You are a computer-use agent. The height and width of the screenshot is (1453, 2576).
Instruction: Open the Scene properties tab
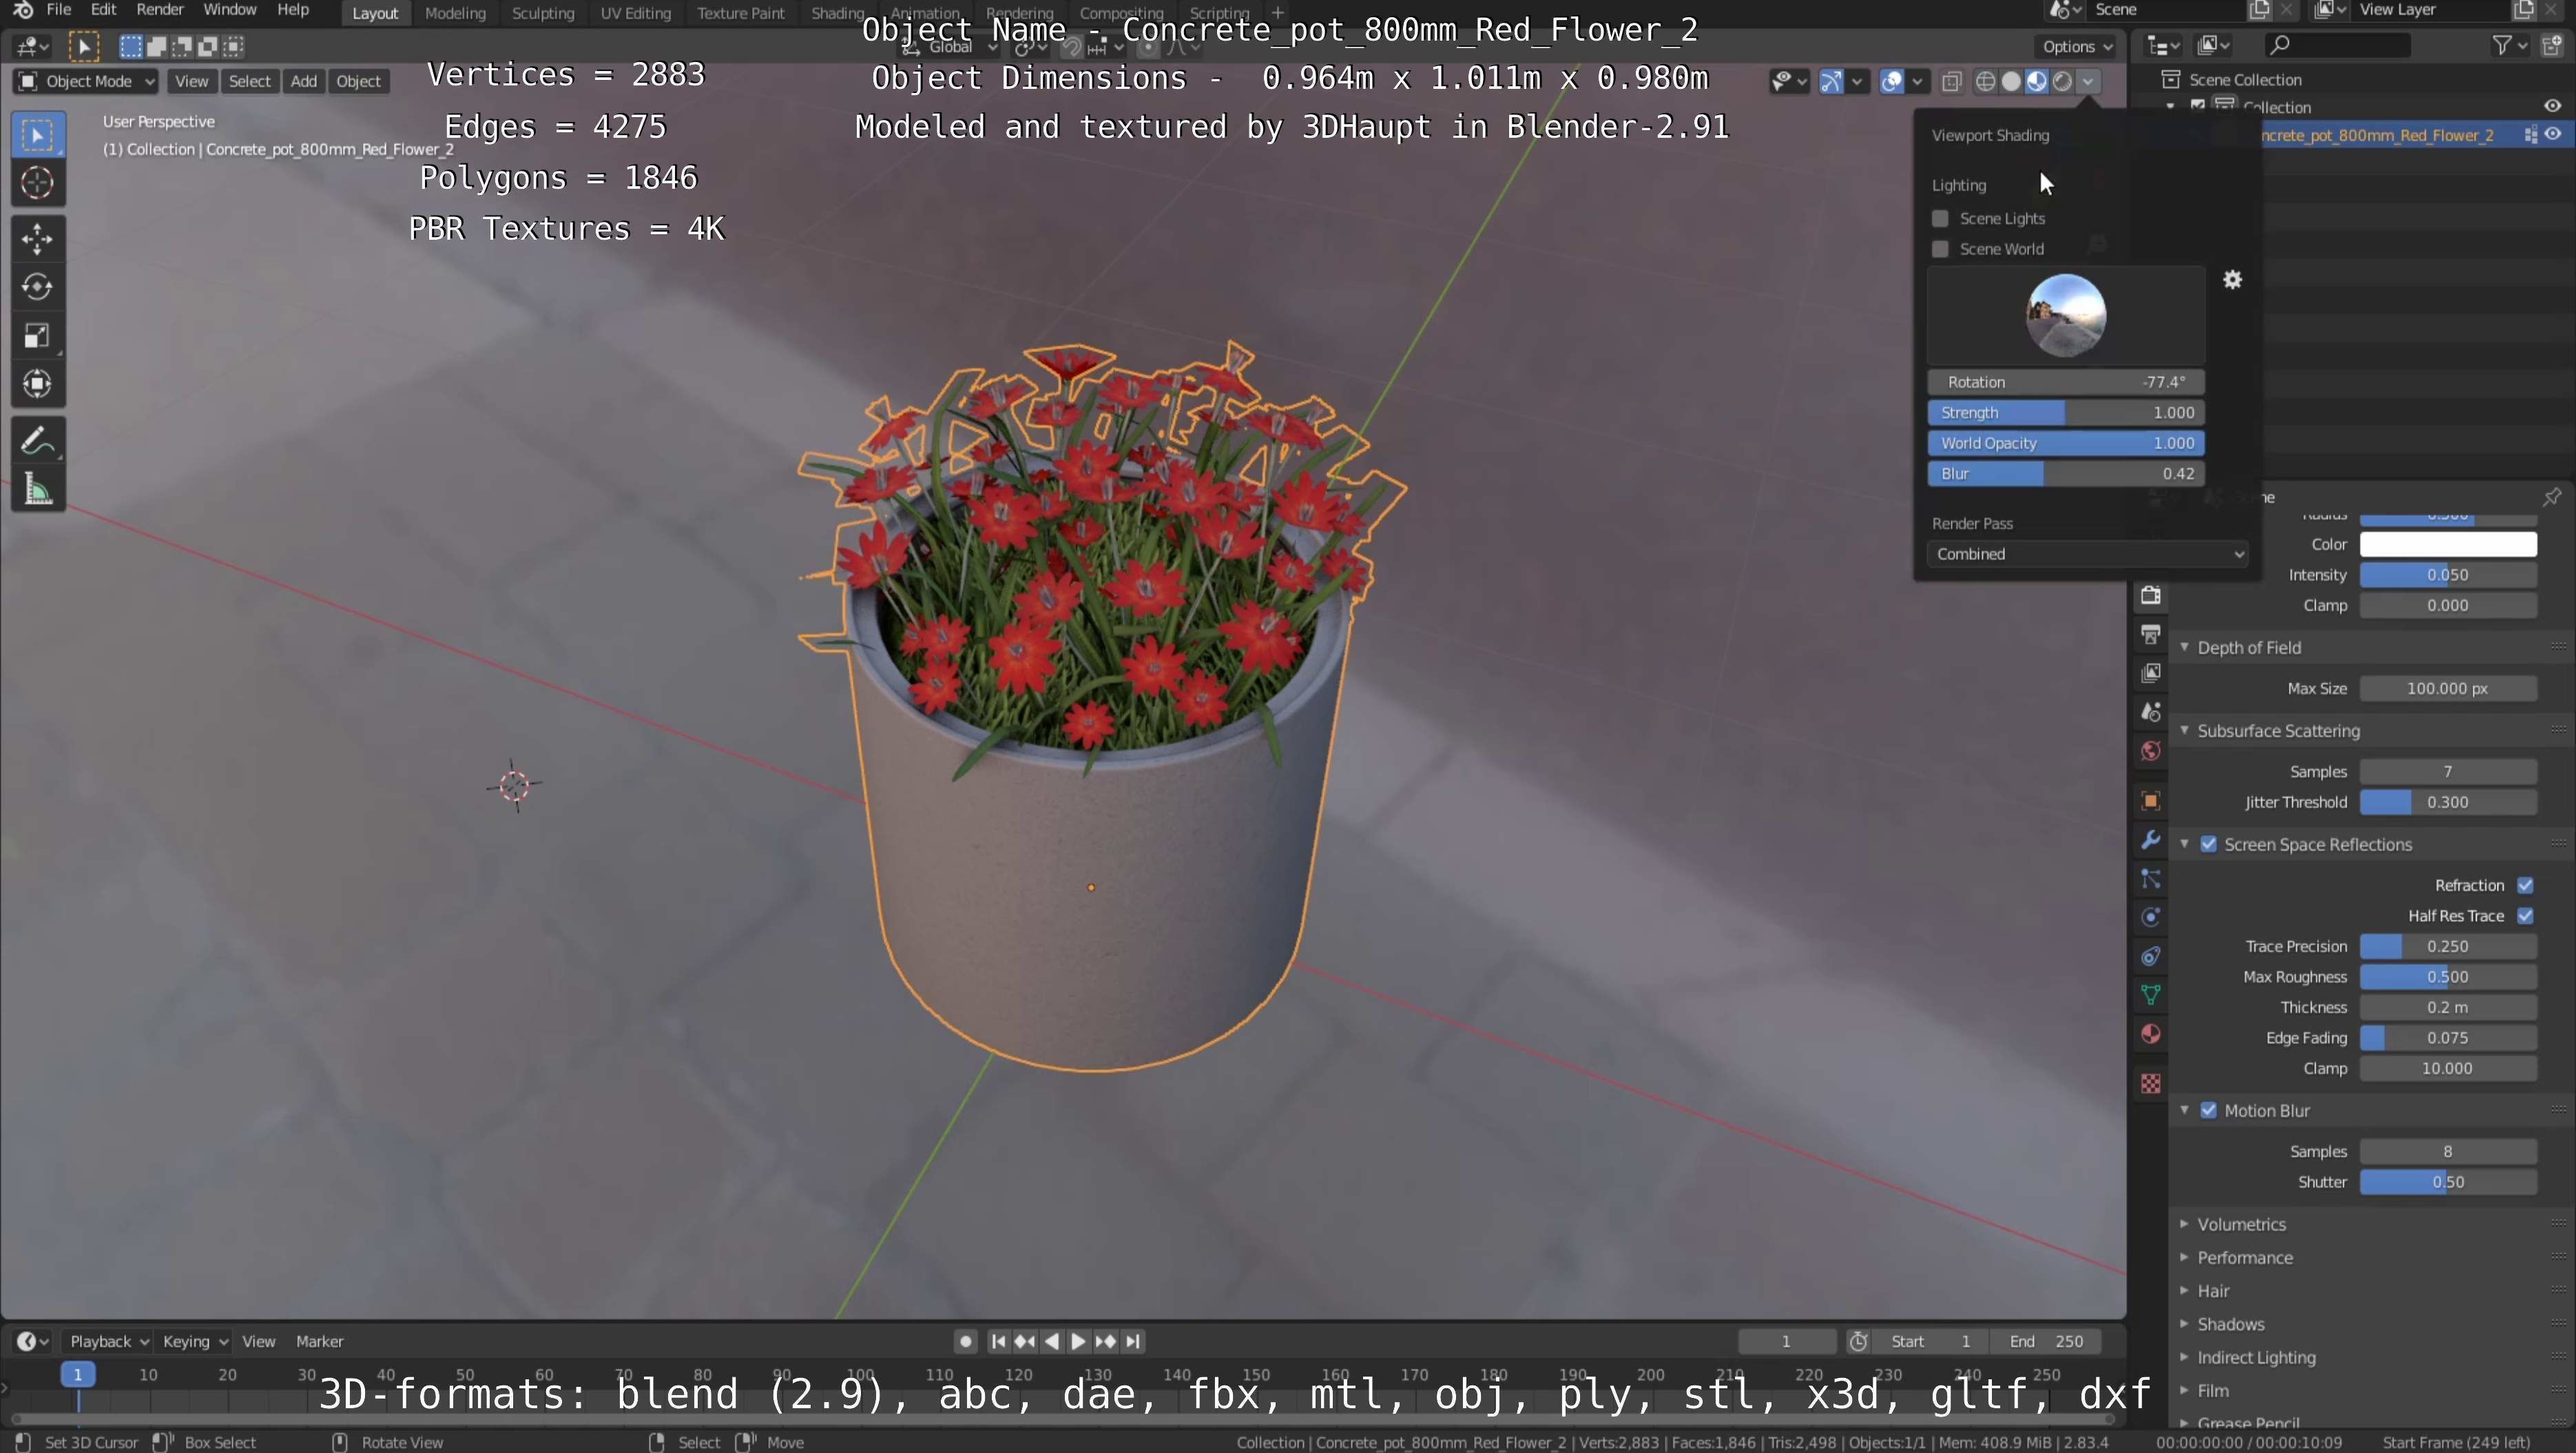(x=2151, y=712)
